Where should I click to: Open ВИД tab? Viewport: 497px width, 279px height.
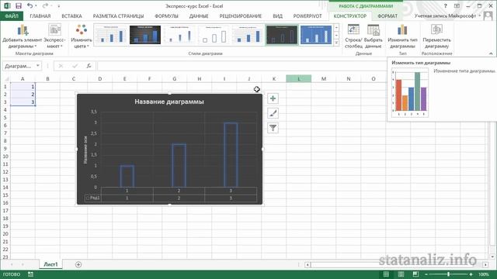coord(278,15)
